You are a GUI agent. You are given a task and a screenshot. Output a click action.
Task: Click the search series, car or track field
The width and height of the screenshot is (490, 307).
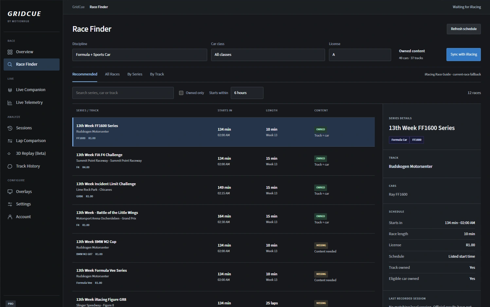[x=123, y=93]
